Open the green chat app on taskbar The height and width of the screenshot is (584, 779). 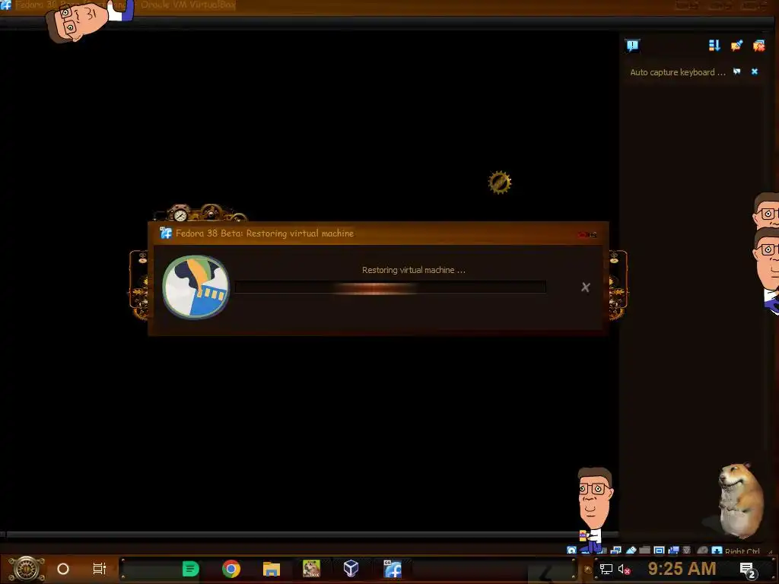coord(190,569)
